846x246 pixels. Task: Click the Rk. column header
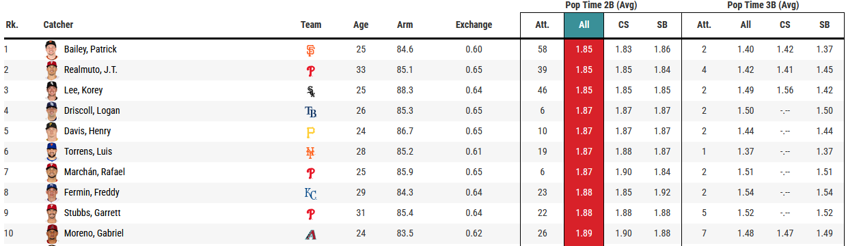12,25
